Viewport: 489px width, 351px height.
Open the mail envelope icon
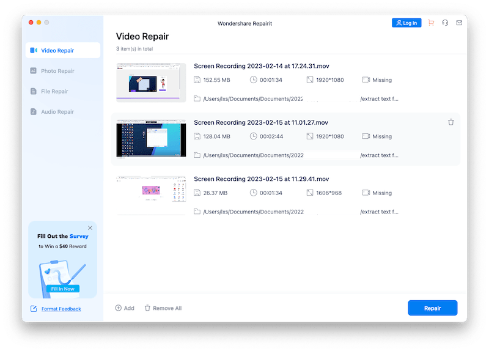tap(459, 23)
